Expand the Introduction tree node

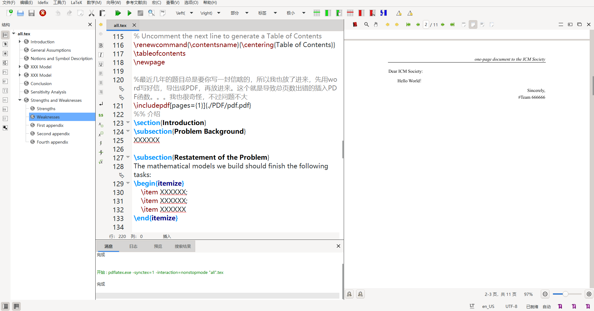pos(20,42)
